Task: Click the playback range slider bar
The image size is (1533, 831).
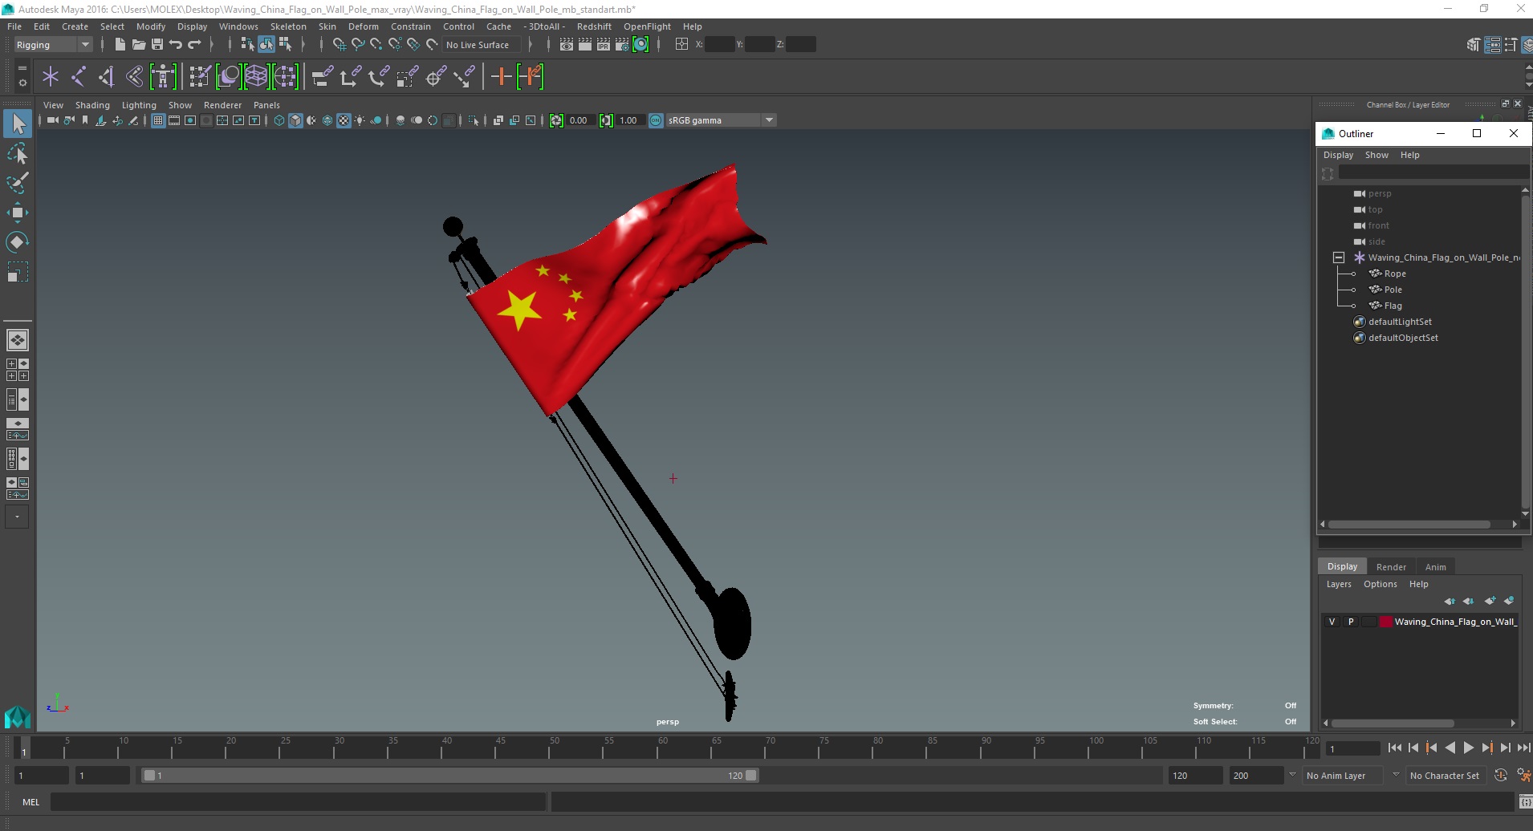Action: [x=449, y=776]
